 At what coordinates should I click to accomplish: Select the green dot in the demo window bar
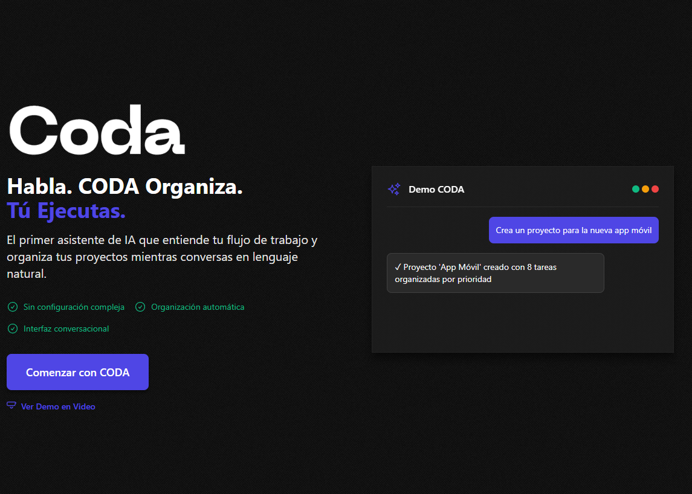pyautogui.click(x=635, y=188)
